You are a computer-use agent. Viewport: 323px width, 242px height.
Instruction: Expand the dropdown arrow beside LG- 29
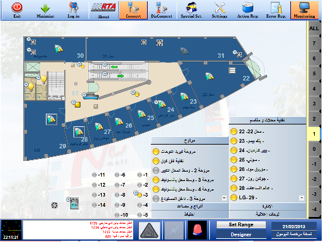click(x=302, y=198)
